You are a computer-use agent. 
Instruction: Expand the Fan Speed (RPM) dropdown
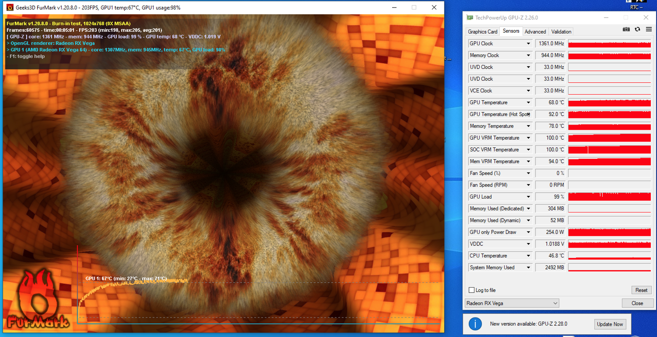528,185
